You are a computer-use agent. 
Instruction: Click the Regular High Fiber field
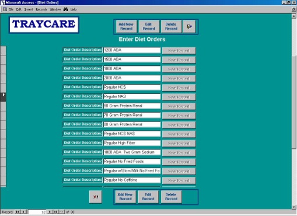pos(132,143)
